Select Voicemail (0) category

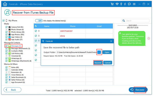click(x=16, y=56)
